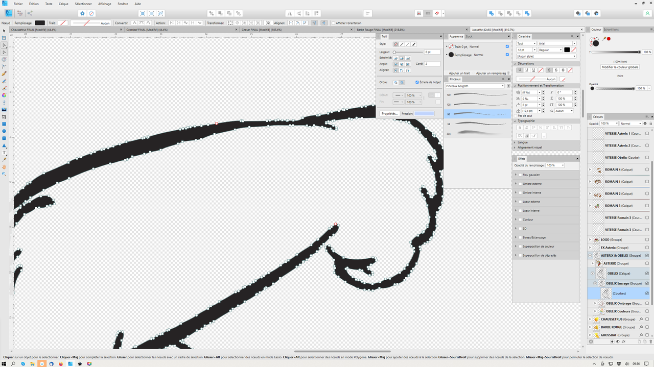Open Pinceaux Golgoth brush category dropdown

[x=475, y=86]
